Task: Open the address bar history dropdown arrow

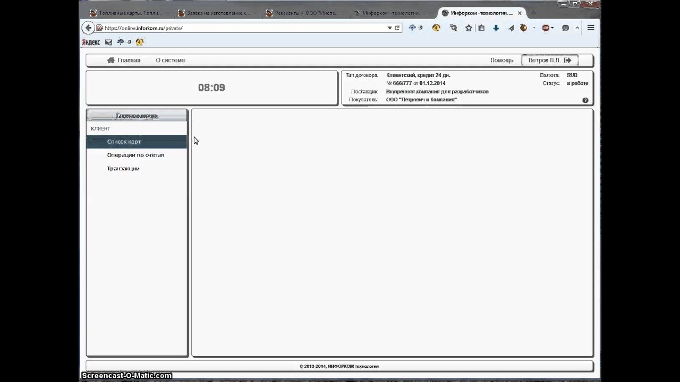Action: pyautogui.click(x=389, y=28)
